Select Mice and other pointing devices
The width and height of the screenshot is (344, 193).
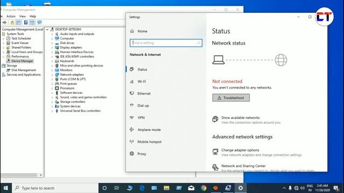click(81, 65)
